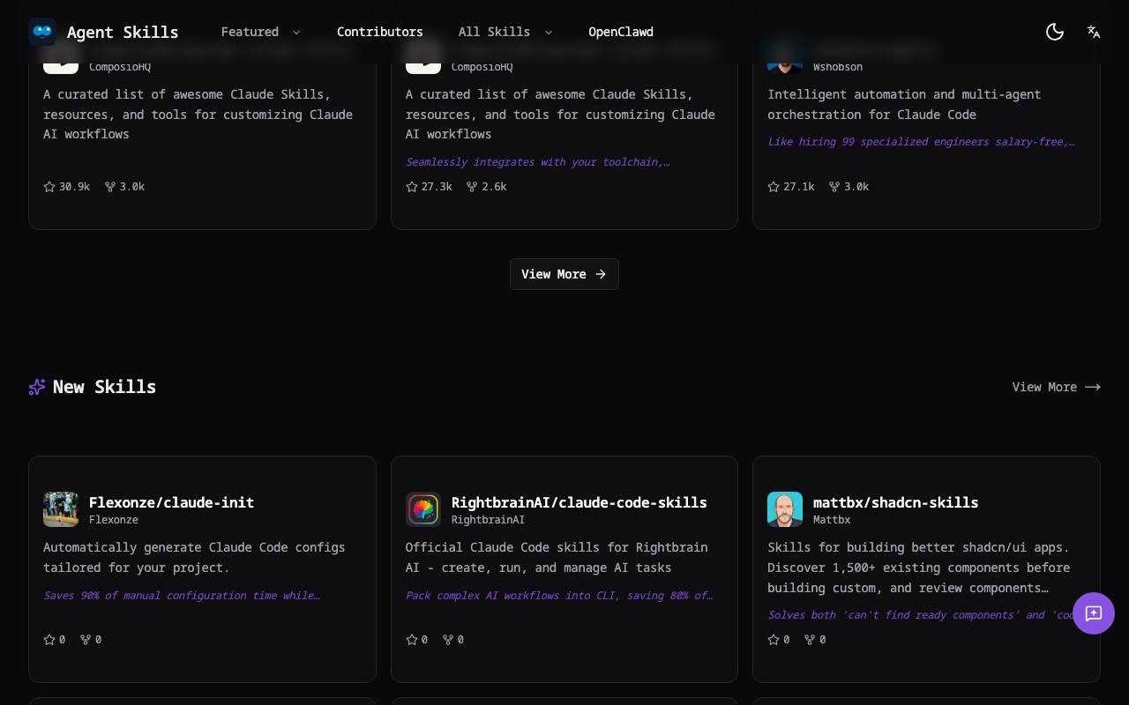1129x705 pixels.
Task: Open the language translation icon
Action: (1094, 32)
